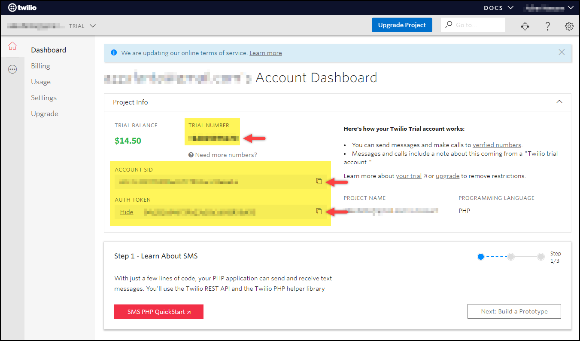Open the your trial link
The image size is (580, 341).
pos(409,176)
